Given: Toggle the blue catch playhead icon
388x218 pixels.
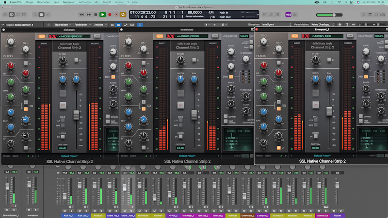Looking at the screenshot, I should [140, 25].
